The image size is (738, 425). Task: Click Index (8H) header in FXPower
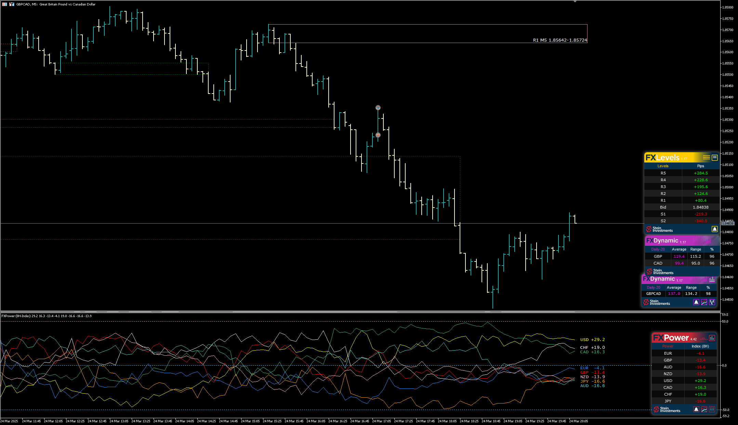(x=700, y=346)
